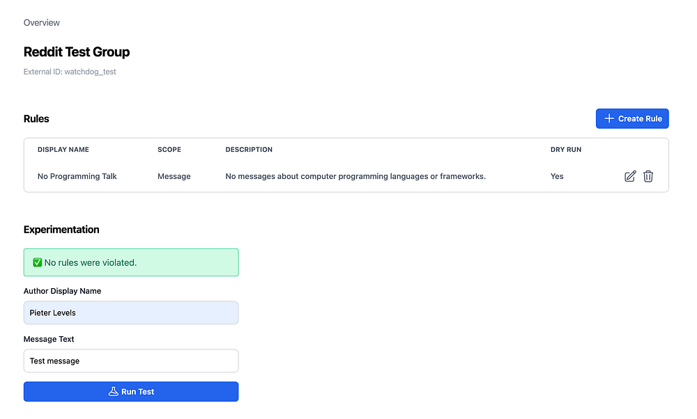This screenshot has height=419, width=697.
Task: Click the Run Test button
Action: (131, 391)
